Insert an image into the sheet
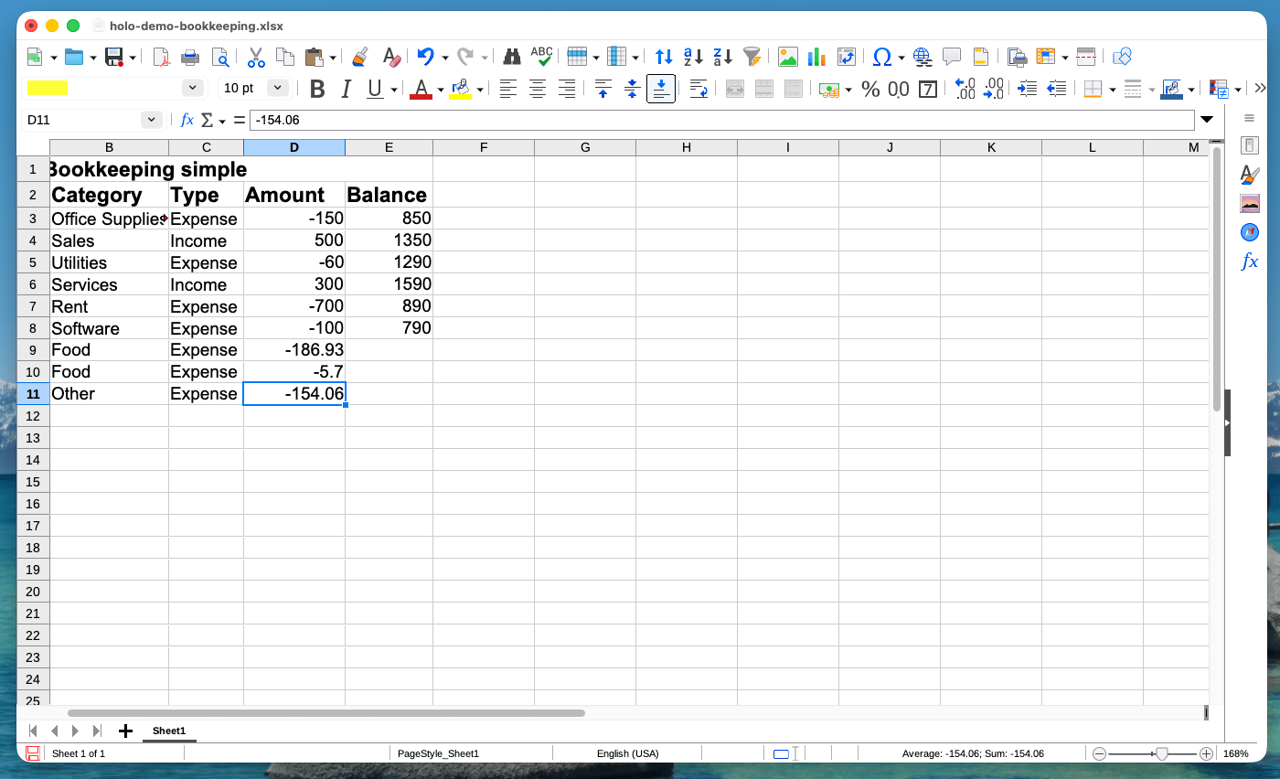 tap(787, 57)
